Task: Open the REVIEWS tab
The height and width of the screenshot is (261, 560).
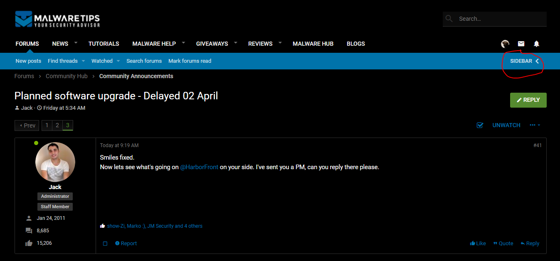Action: 260,44
